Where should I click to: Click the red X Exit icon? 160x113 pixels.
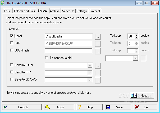coord(137,107)
